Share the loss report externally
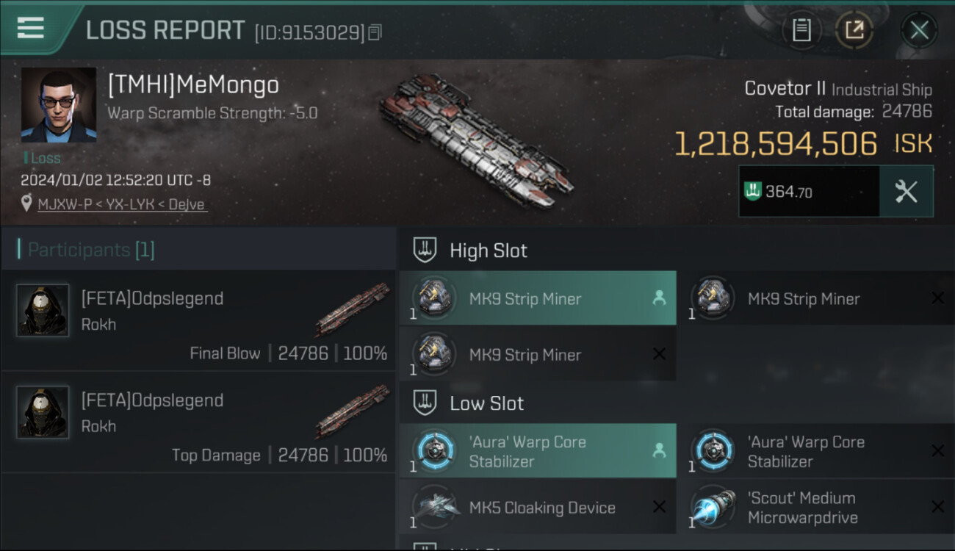The image size is (955, 551). [854, 30]
